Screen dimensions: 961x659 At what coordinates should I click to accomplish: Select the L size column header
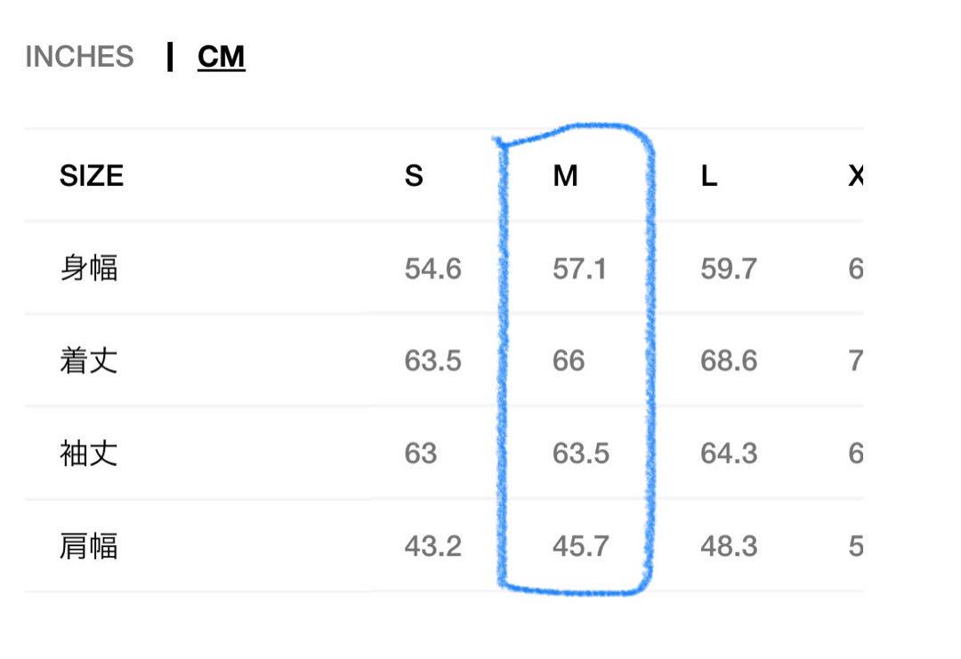click(709, 176)
